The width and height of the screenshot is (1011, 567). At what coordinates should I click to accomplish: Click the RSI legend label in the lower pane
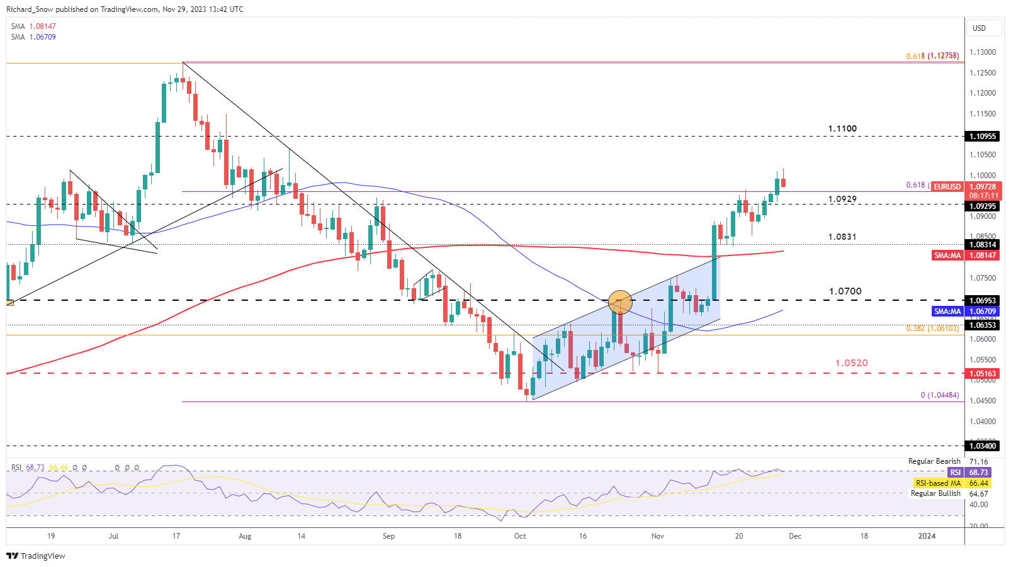pos(16,468)
